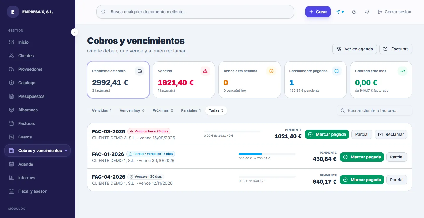
Task: Toggle dark mode with the moon icon
Action: point(354,12)
